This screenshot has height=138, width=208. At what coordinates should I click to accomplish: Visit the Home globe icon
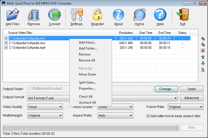[x=139, y=15]
